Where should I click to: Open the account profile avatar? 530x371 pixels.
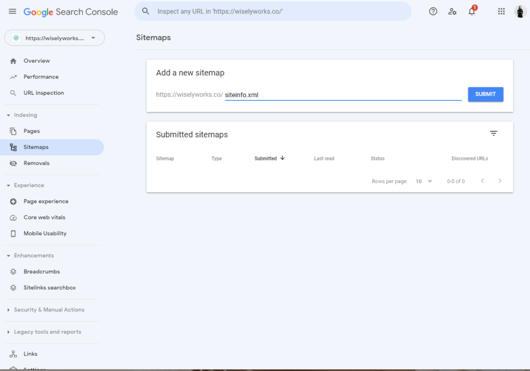coord(520,11)
